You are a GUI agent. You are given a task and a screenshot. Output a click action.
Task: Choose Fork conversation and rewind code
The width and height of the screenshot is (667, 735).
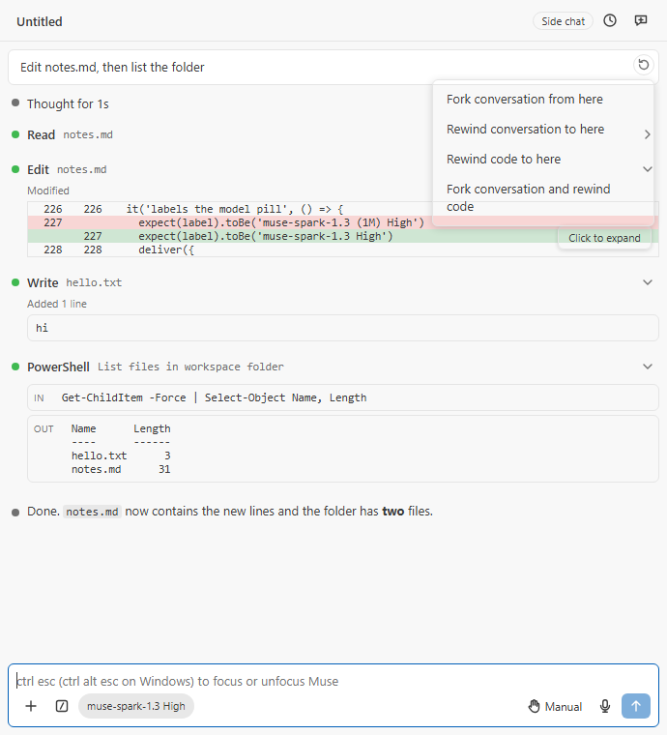(x=543, y=198)
